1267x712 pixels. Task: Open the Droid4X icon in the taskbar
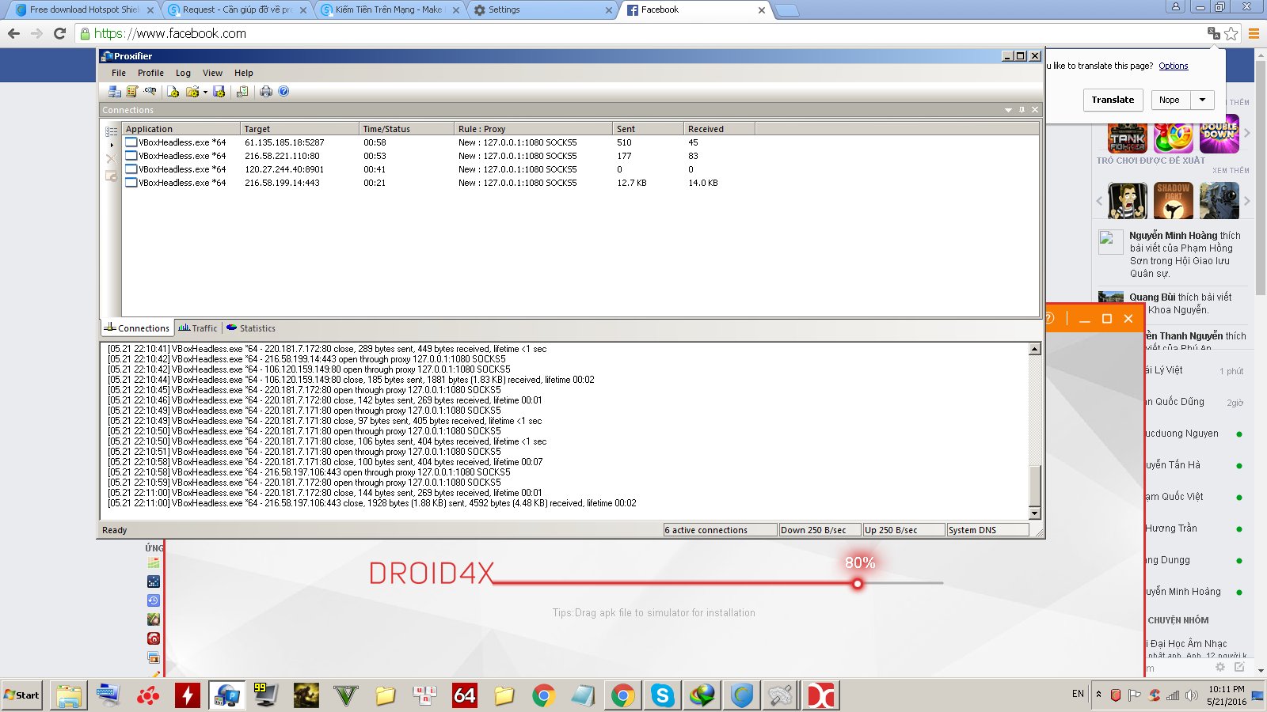click(821, 695)
